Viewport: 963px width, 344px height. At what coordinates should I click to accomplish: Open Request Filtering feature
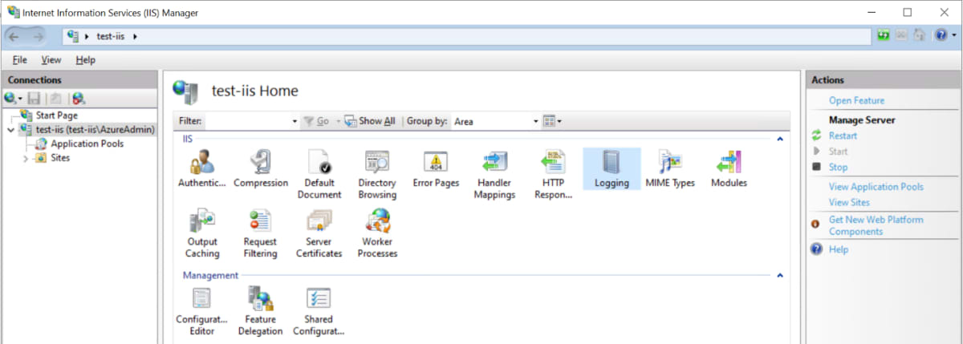(x=260, y=233)
